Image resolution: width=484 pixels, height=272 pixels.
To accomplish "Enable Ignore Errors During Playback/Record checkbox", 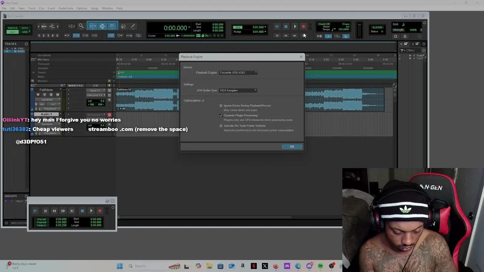I will coord(221,106).
